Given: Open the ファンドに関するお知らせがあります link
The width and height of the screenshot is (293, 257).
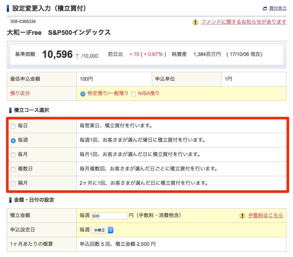Looking at the screenshot, I should (244, 22).
